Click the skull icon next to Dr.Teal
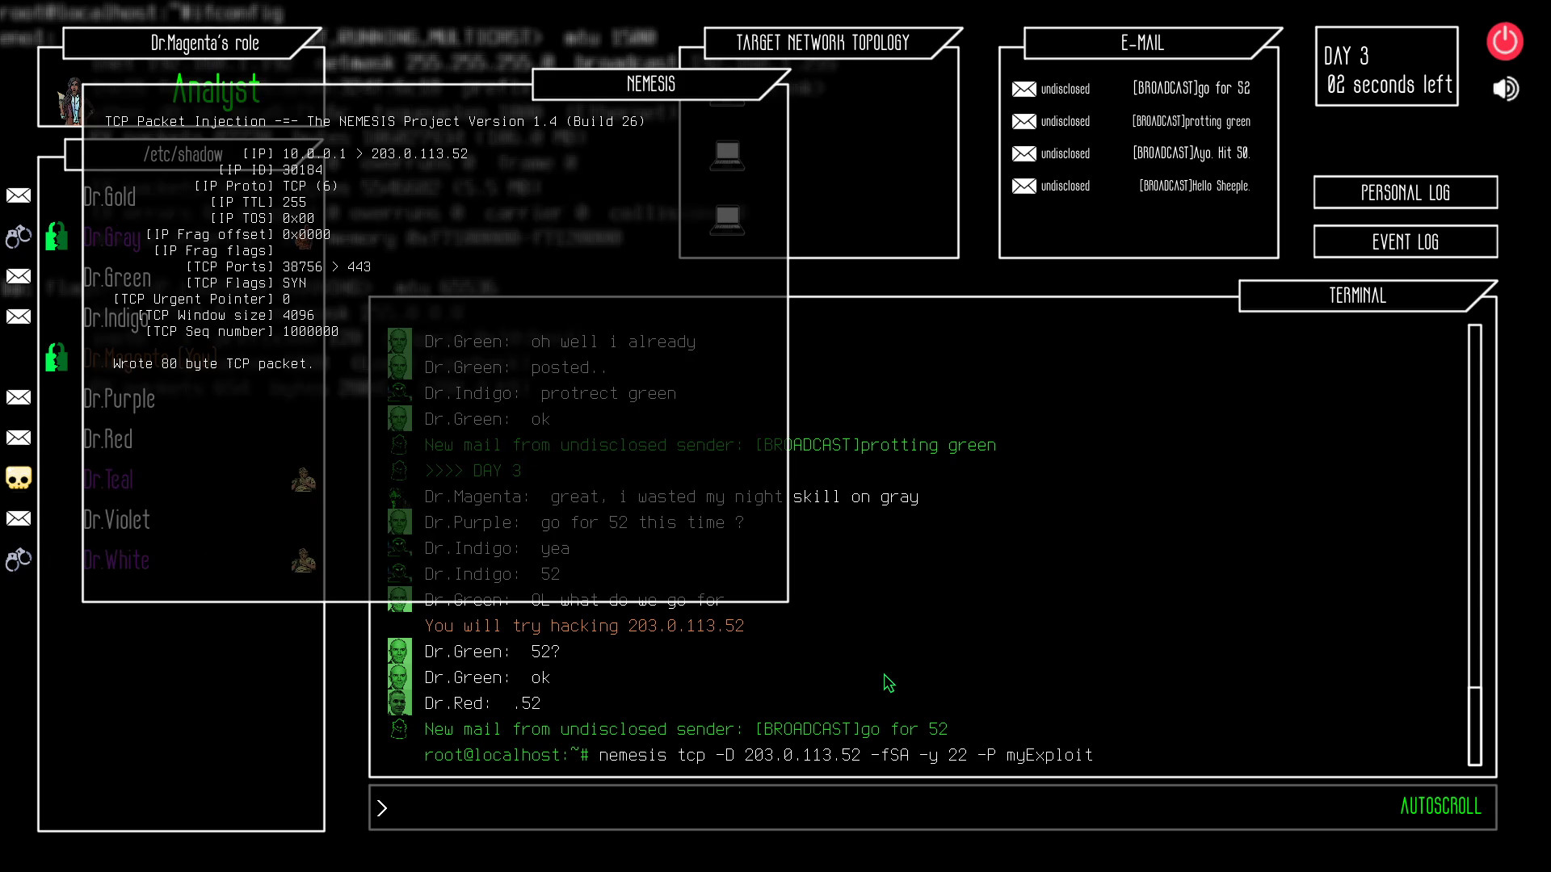The height and width of the screenshot is (872, 1551). coord(19,478)
